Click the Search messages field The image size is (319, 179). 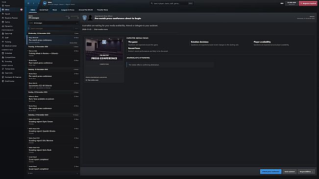coord(50,29)
